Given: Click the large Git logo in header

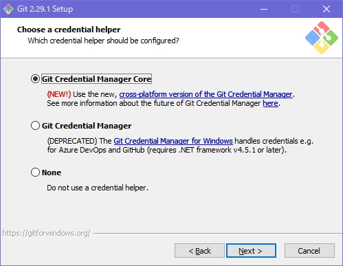Looking at the screenshot, I should pos(322,38).
